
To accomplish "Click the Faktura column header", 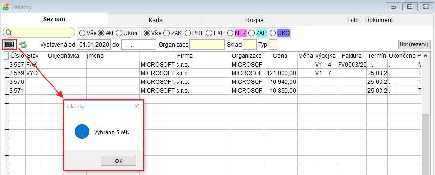I will click(x=352, y=56).
